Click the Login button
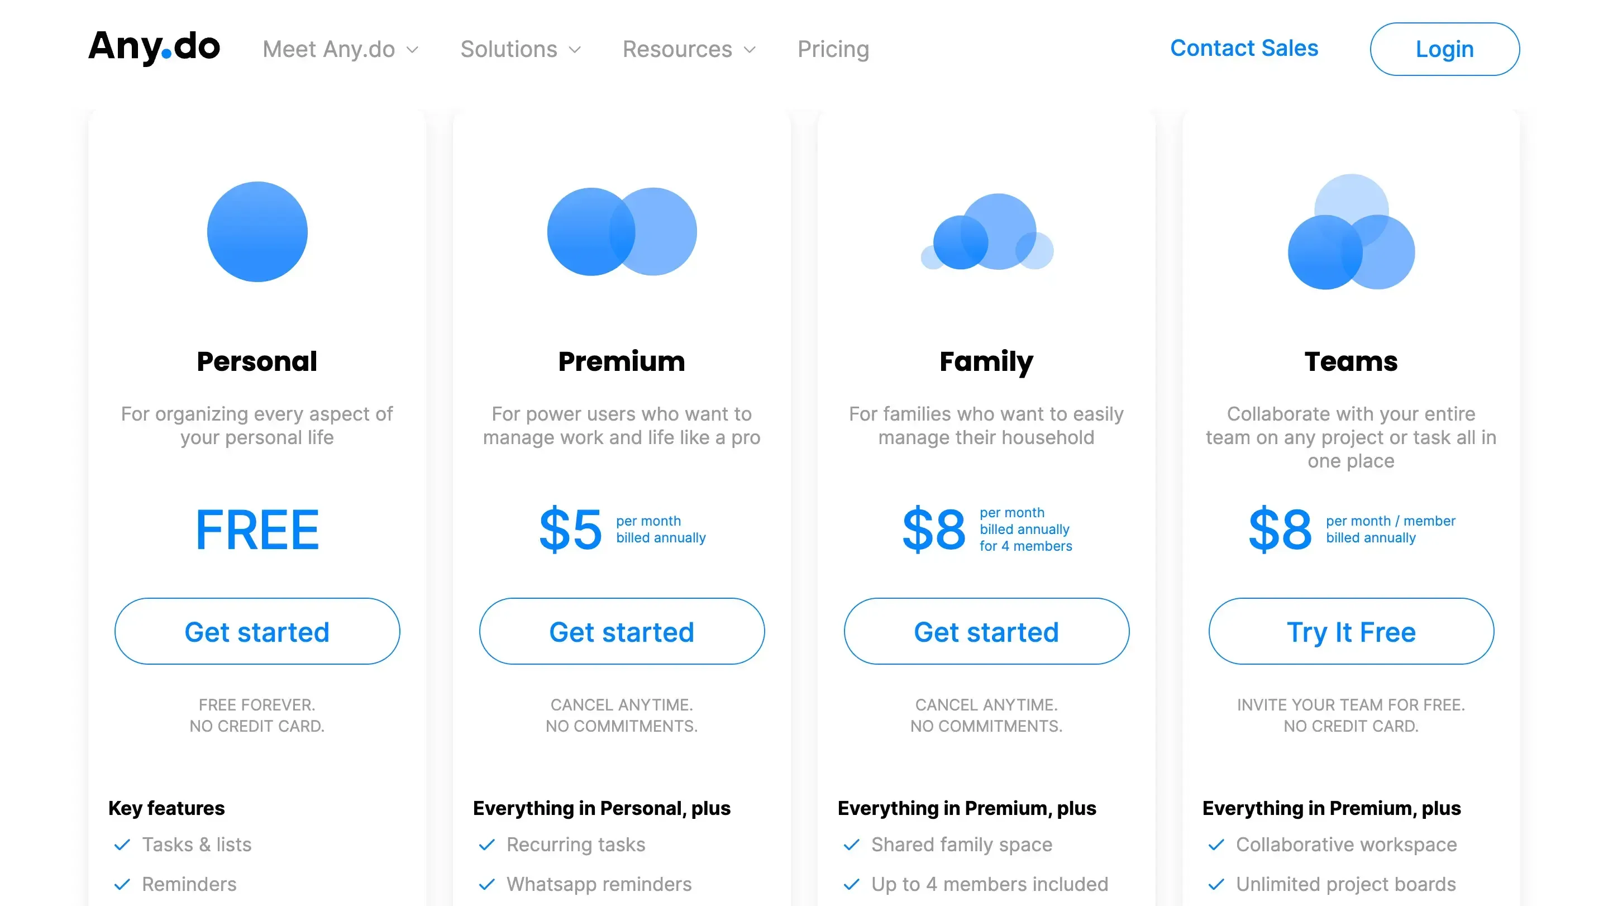 1444,49
